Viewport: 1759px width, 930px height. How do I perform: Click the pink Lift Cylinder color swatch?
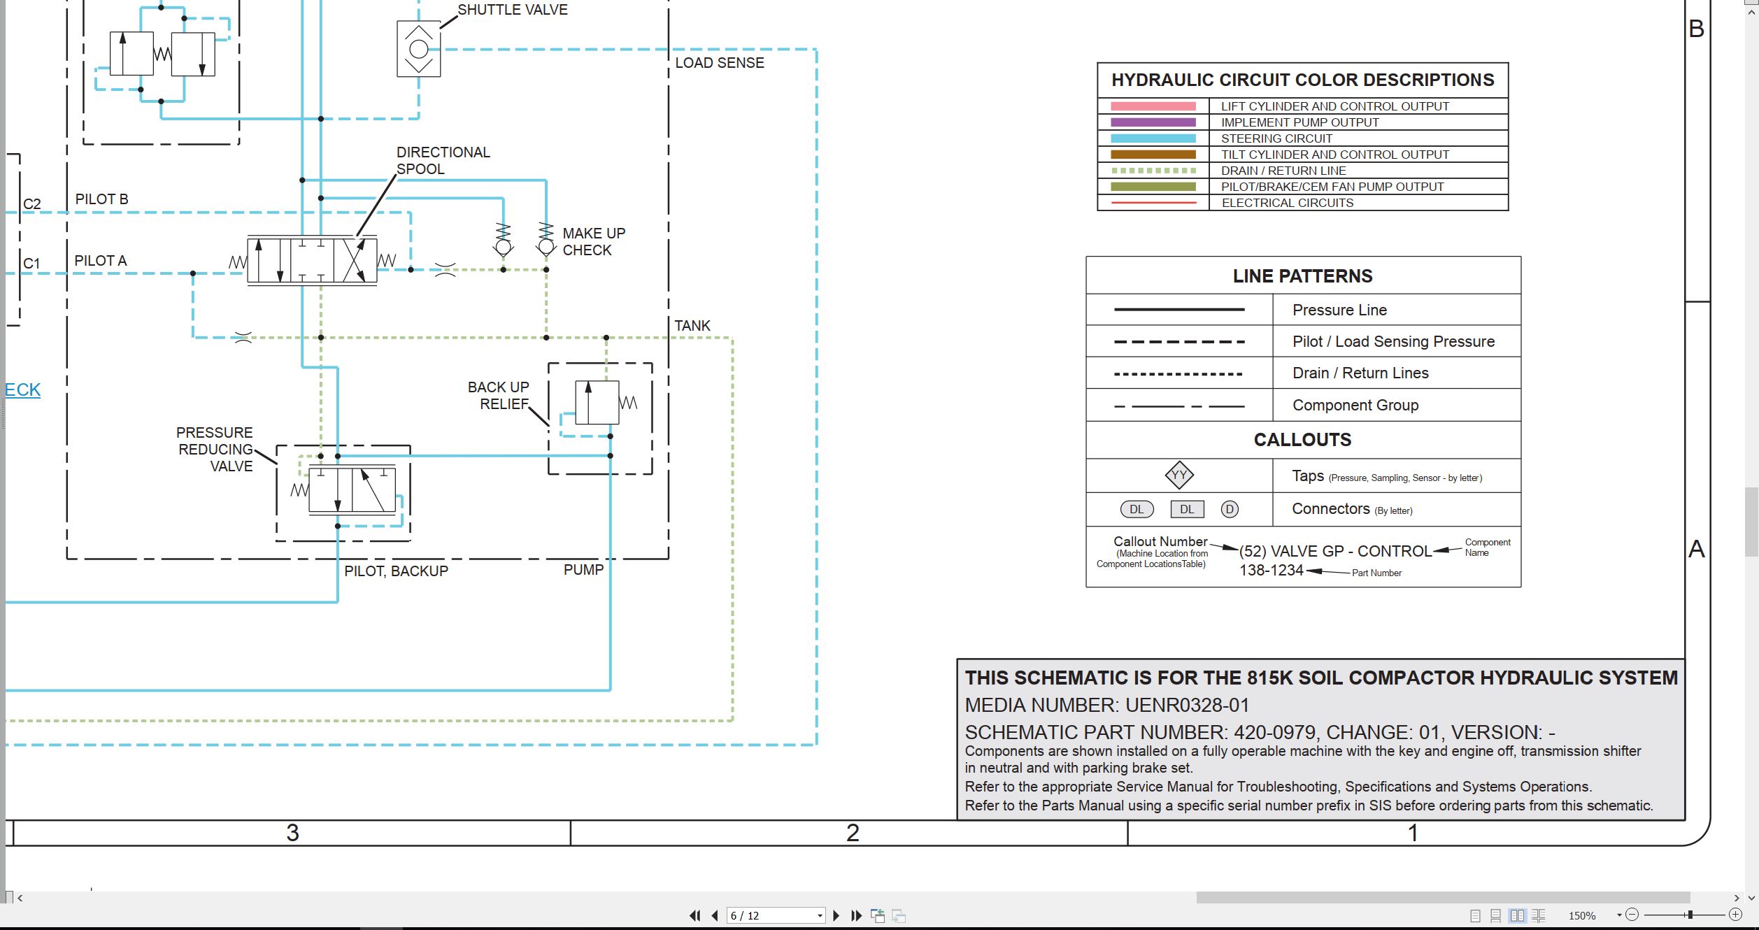point(1153,106)
